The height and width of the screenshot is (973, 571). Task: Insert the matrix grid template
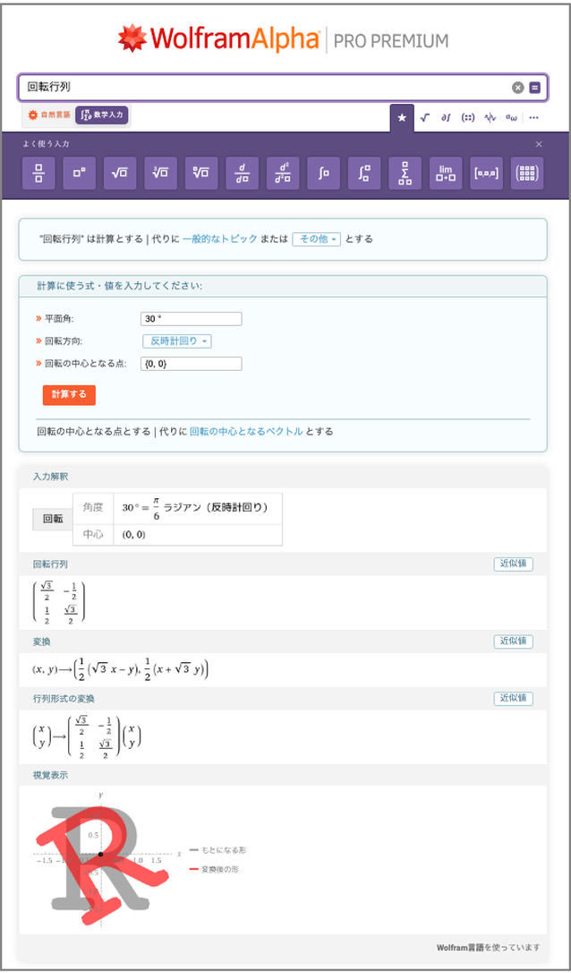pyautogui.click(x=527, y=173)
